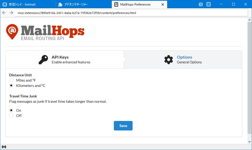Open the API Keys section
Viewport: 252px width, 150px height.
pos(64,60)
